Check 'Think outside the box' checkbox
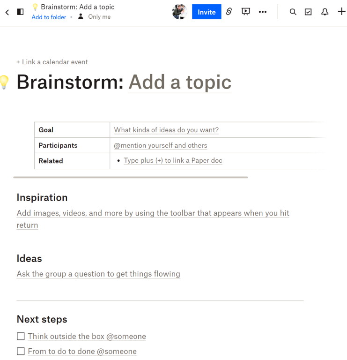Image resolution: width=347 pixels, height=360 pixels. click(21, 336)
